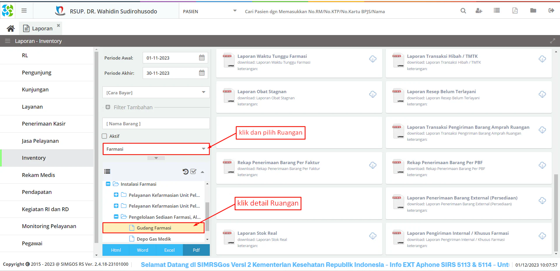Expand the Filter Tambahan section
This screenshot has height=271, width=560.
coord(108,107)
